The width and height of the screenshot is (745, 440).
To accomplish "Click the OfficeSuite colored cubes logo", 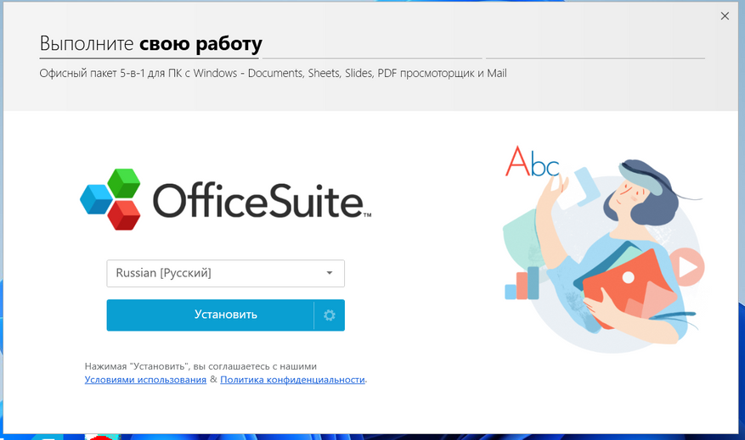I will 110,199.
